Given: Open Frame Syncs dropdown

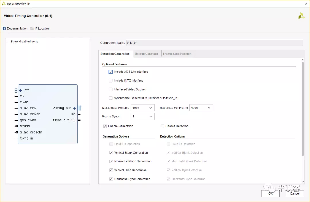Looking at the screenshot, I should coord(143,117).
